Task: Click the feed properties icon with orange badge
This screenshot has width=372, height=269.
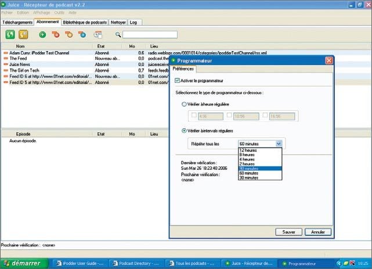Action: pyautogui.click(x=69, y=35)
